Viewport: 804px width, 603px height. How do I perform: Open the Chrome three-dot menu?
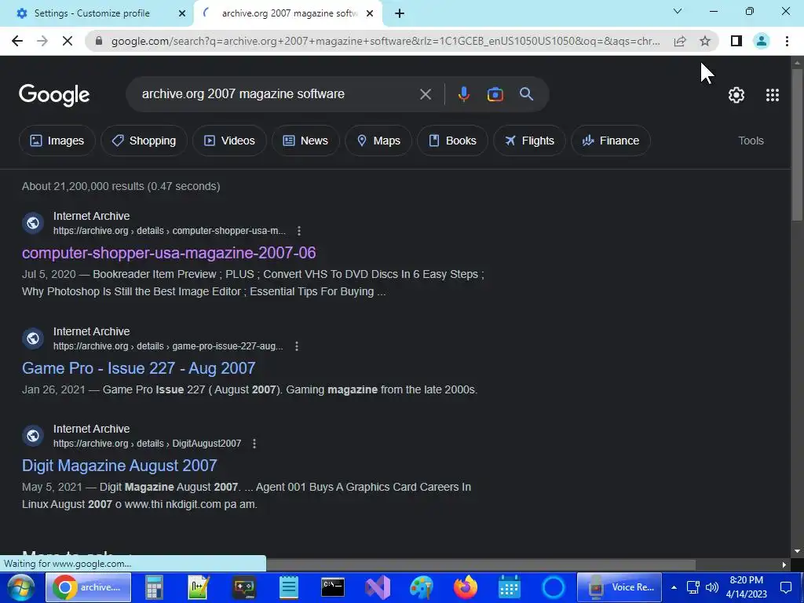coord(787,41)
